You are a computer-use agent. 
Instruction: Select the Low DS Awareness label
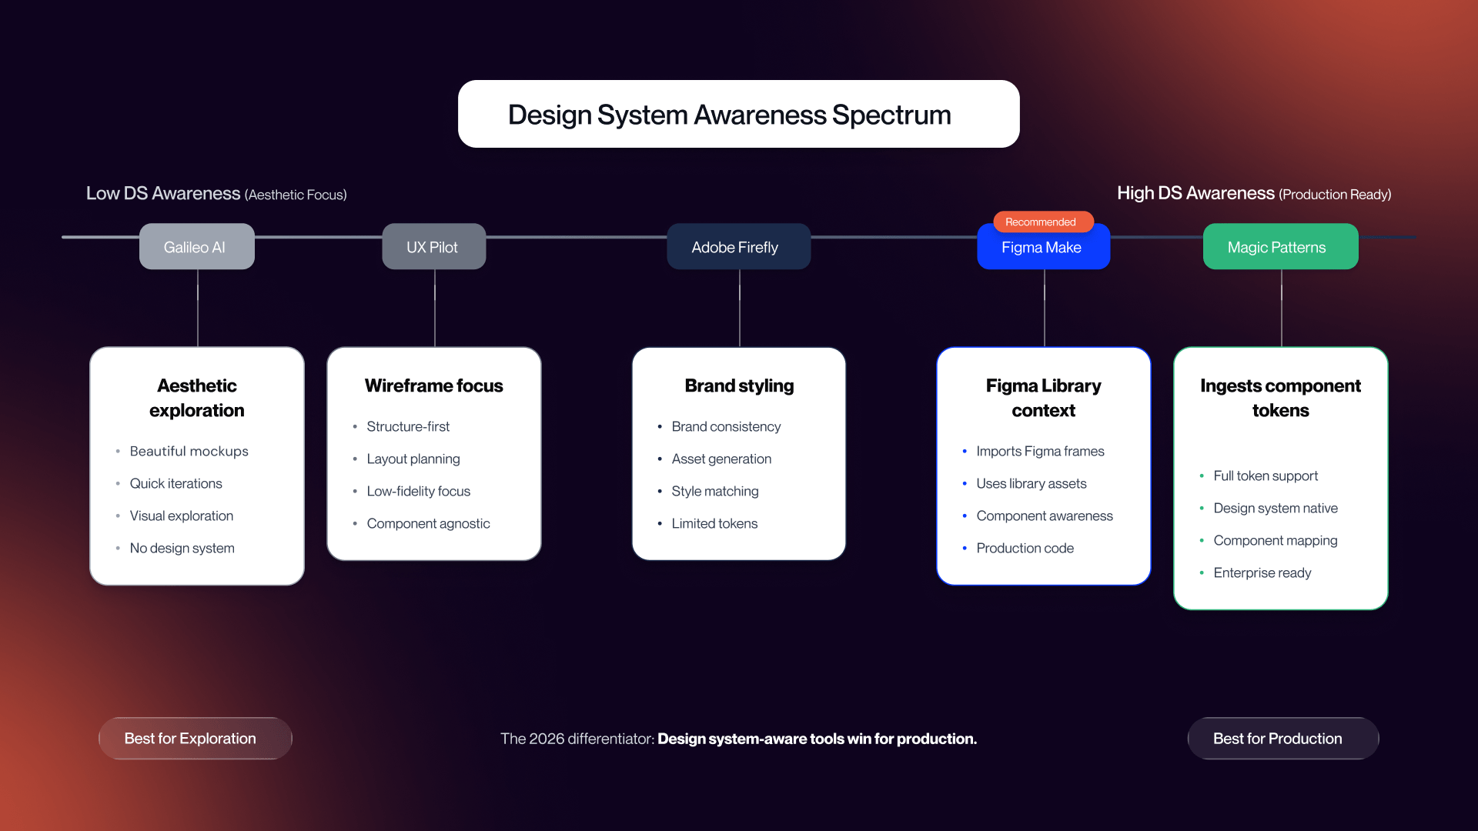click(162, 194)
